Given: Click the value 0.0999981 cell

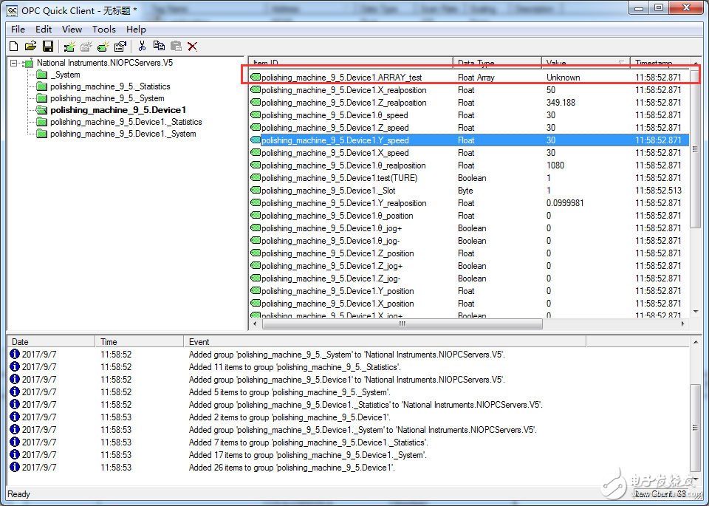Looking at the screenshot, I should click(565, 203).
